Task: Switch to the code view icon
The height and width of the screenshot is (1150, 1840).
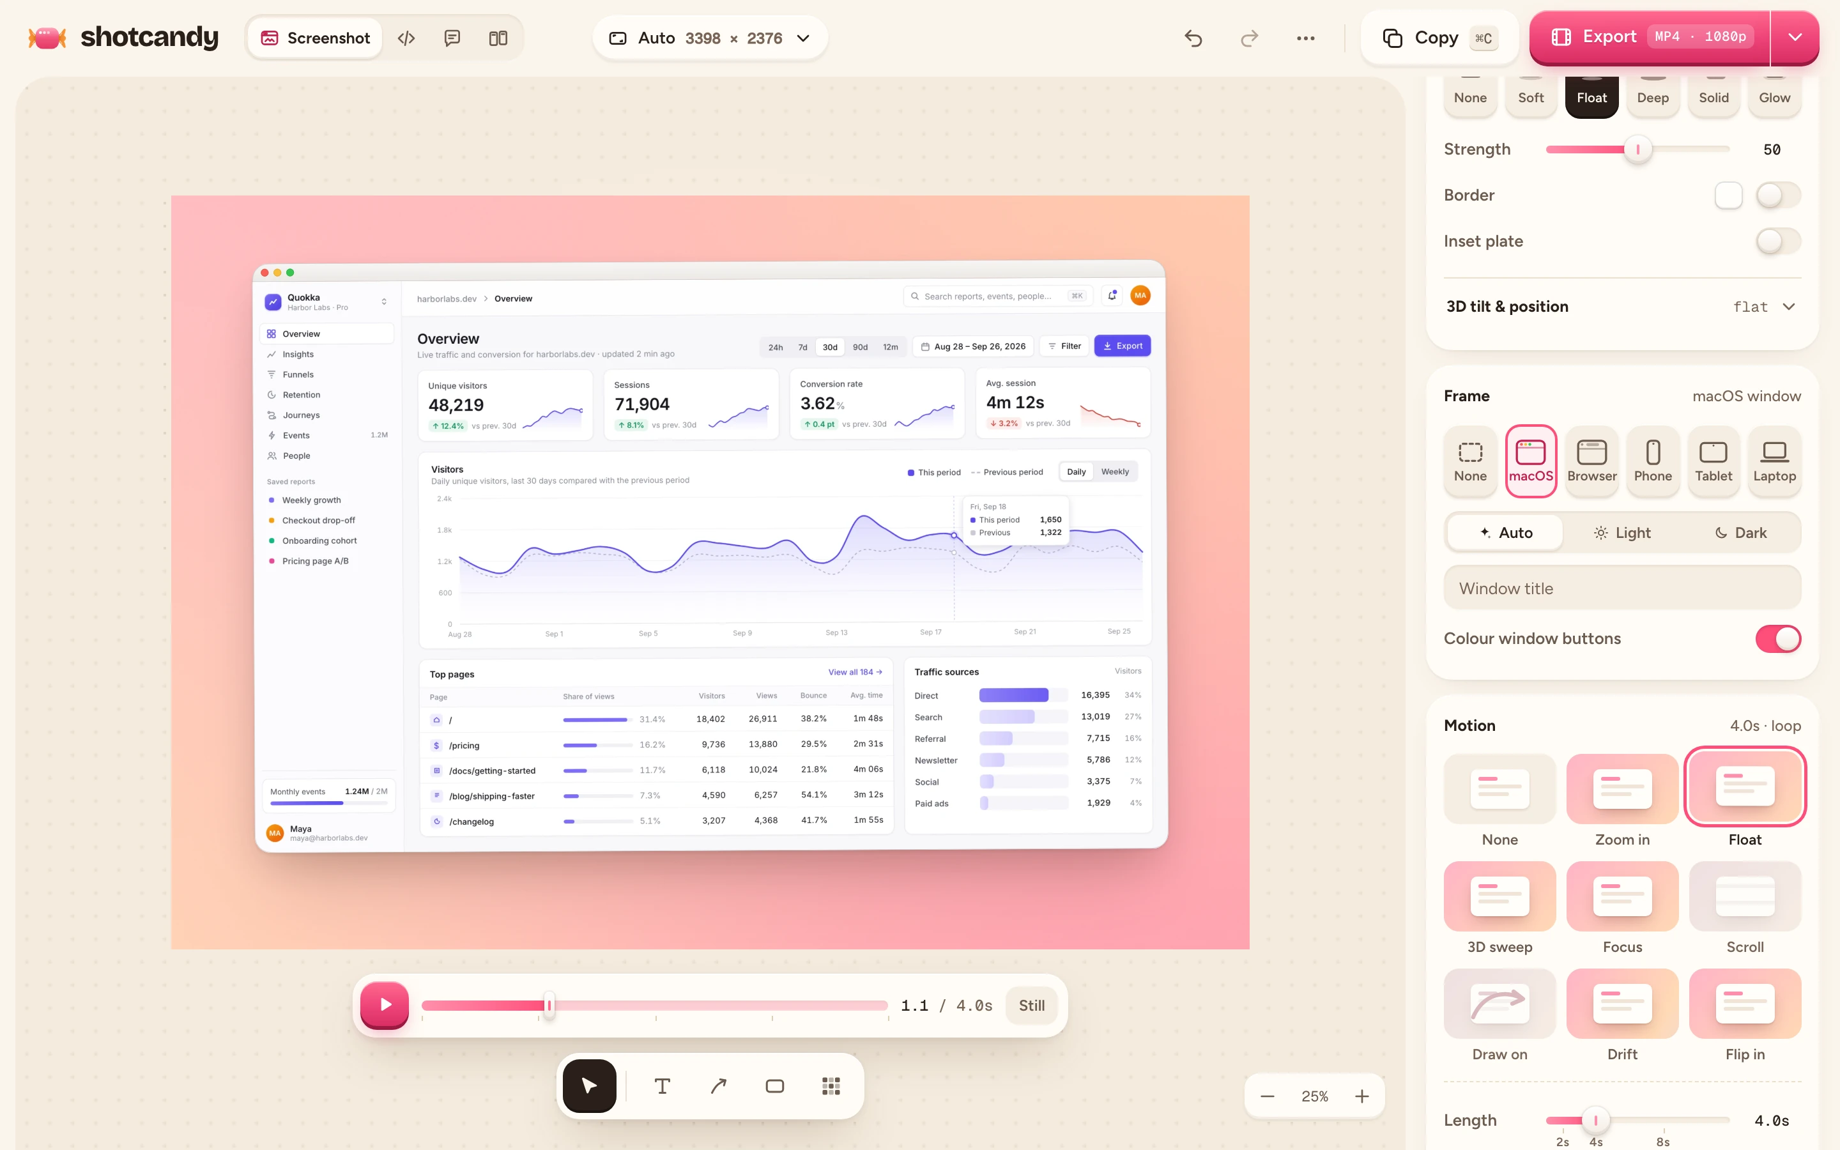Action: tap(406, 38)
